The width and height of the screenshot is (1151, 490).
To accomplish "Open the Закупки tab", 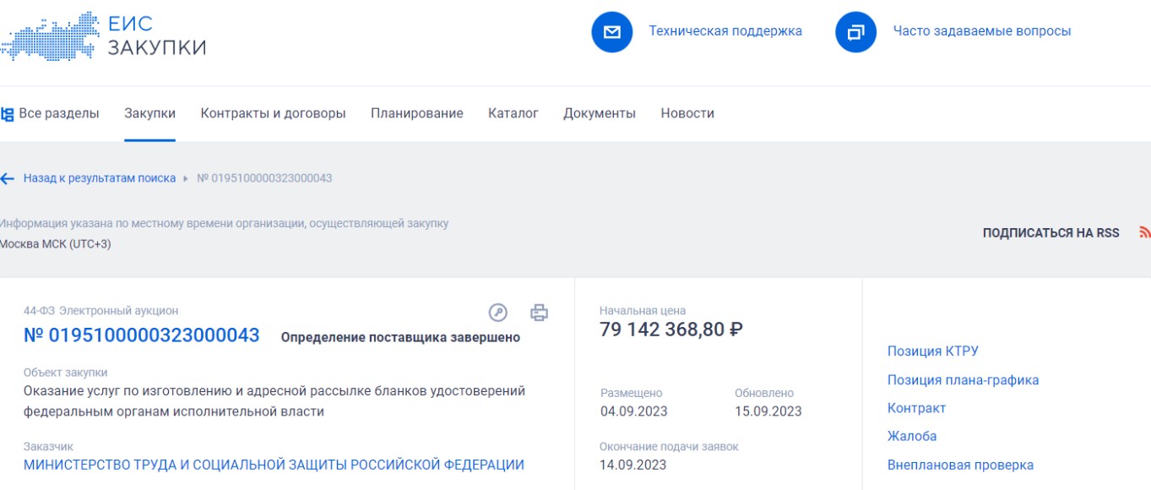I will click(149, 113).
